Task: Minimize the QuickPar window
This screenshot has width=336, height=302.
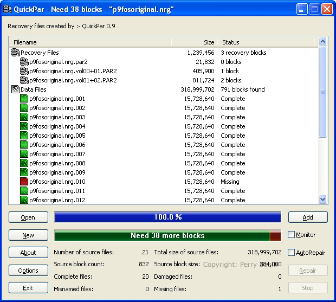Action: (302, 9)
